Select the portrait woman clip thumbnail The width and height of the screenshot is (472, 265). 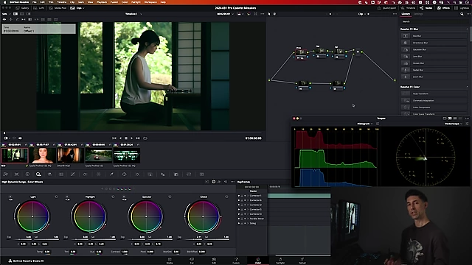click(x=43, y=155)
